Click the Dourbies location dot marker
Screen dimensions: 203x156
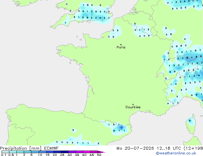coord(133,104)
